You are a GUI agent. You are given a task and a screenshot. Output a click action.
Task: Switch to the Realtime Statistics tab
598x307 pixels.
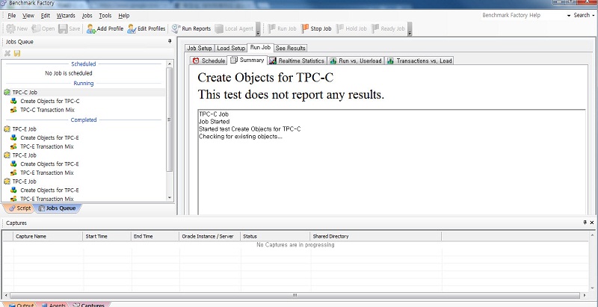[x=296, y=61]
